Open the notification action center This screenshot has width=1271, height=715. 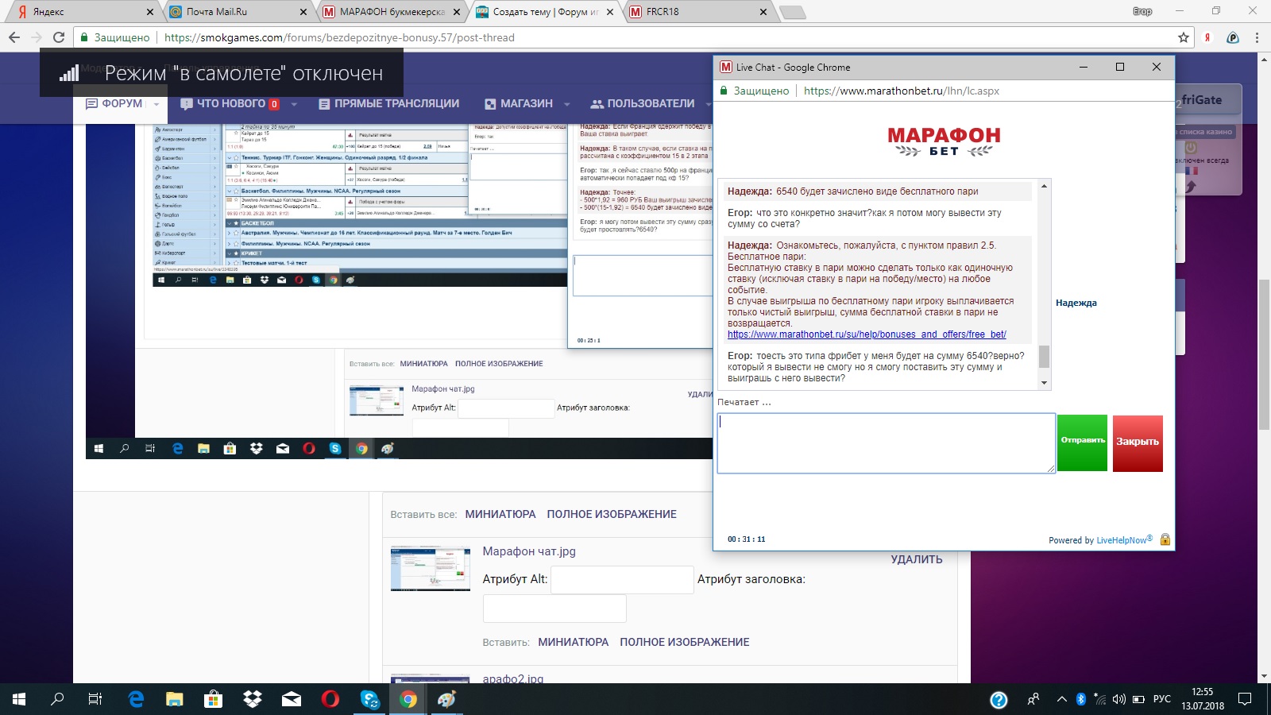[1245, 699]
